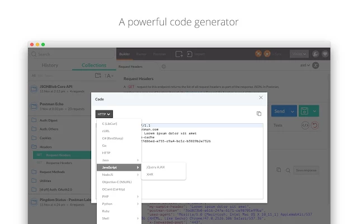Switch to the History tab

coord(50,65)
